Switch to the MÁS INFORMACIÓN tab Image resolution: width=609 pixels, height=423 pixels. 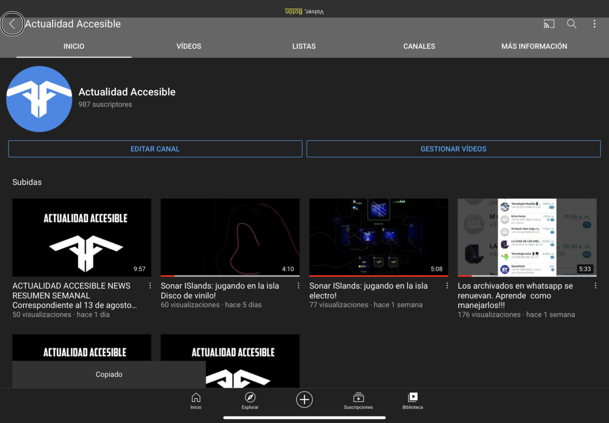click(x=534, y=46)
